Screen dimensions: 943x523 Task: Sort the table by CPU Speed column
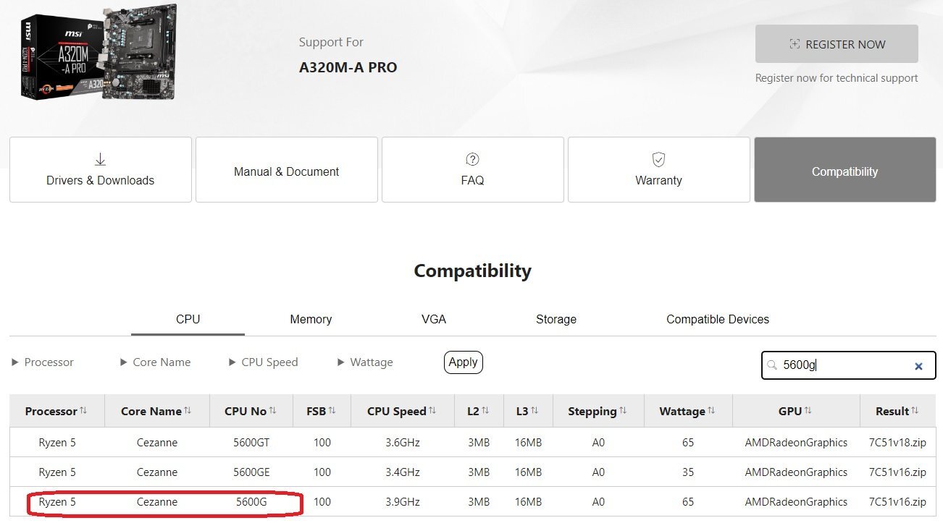pos(402,411)
